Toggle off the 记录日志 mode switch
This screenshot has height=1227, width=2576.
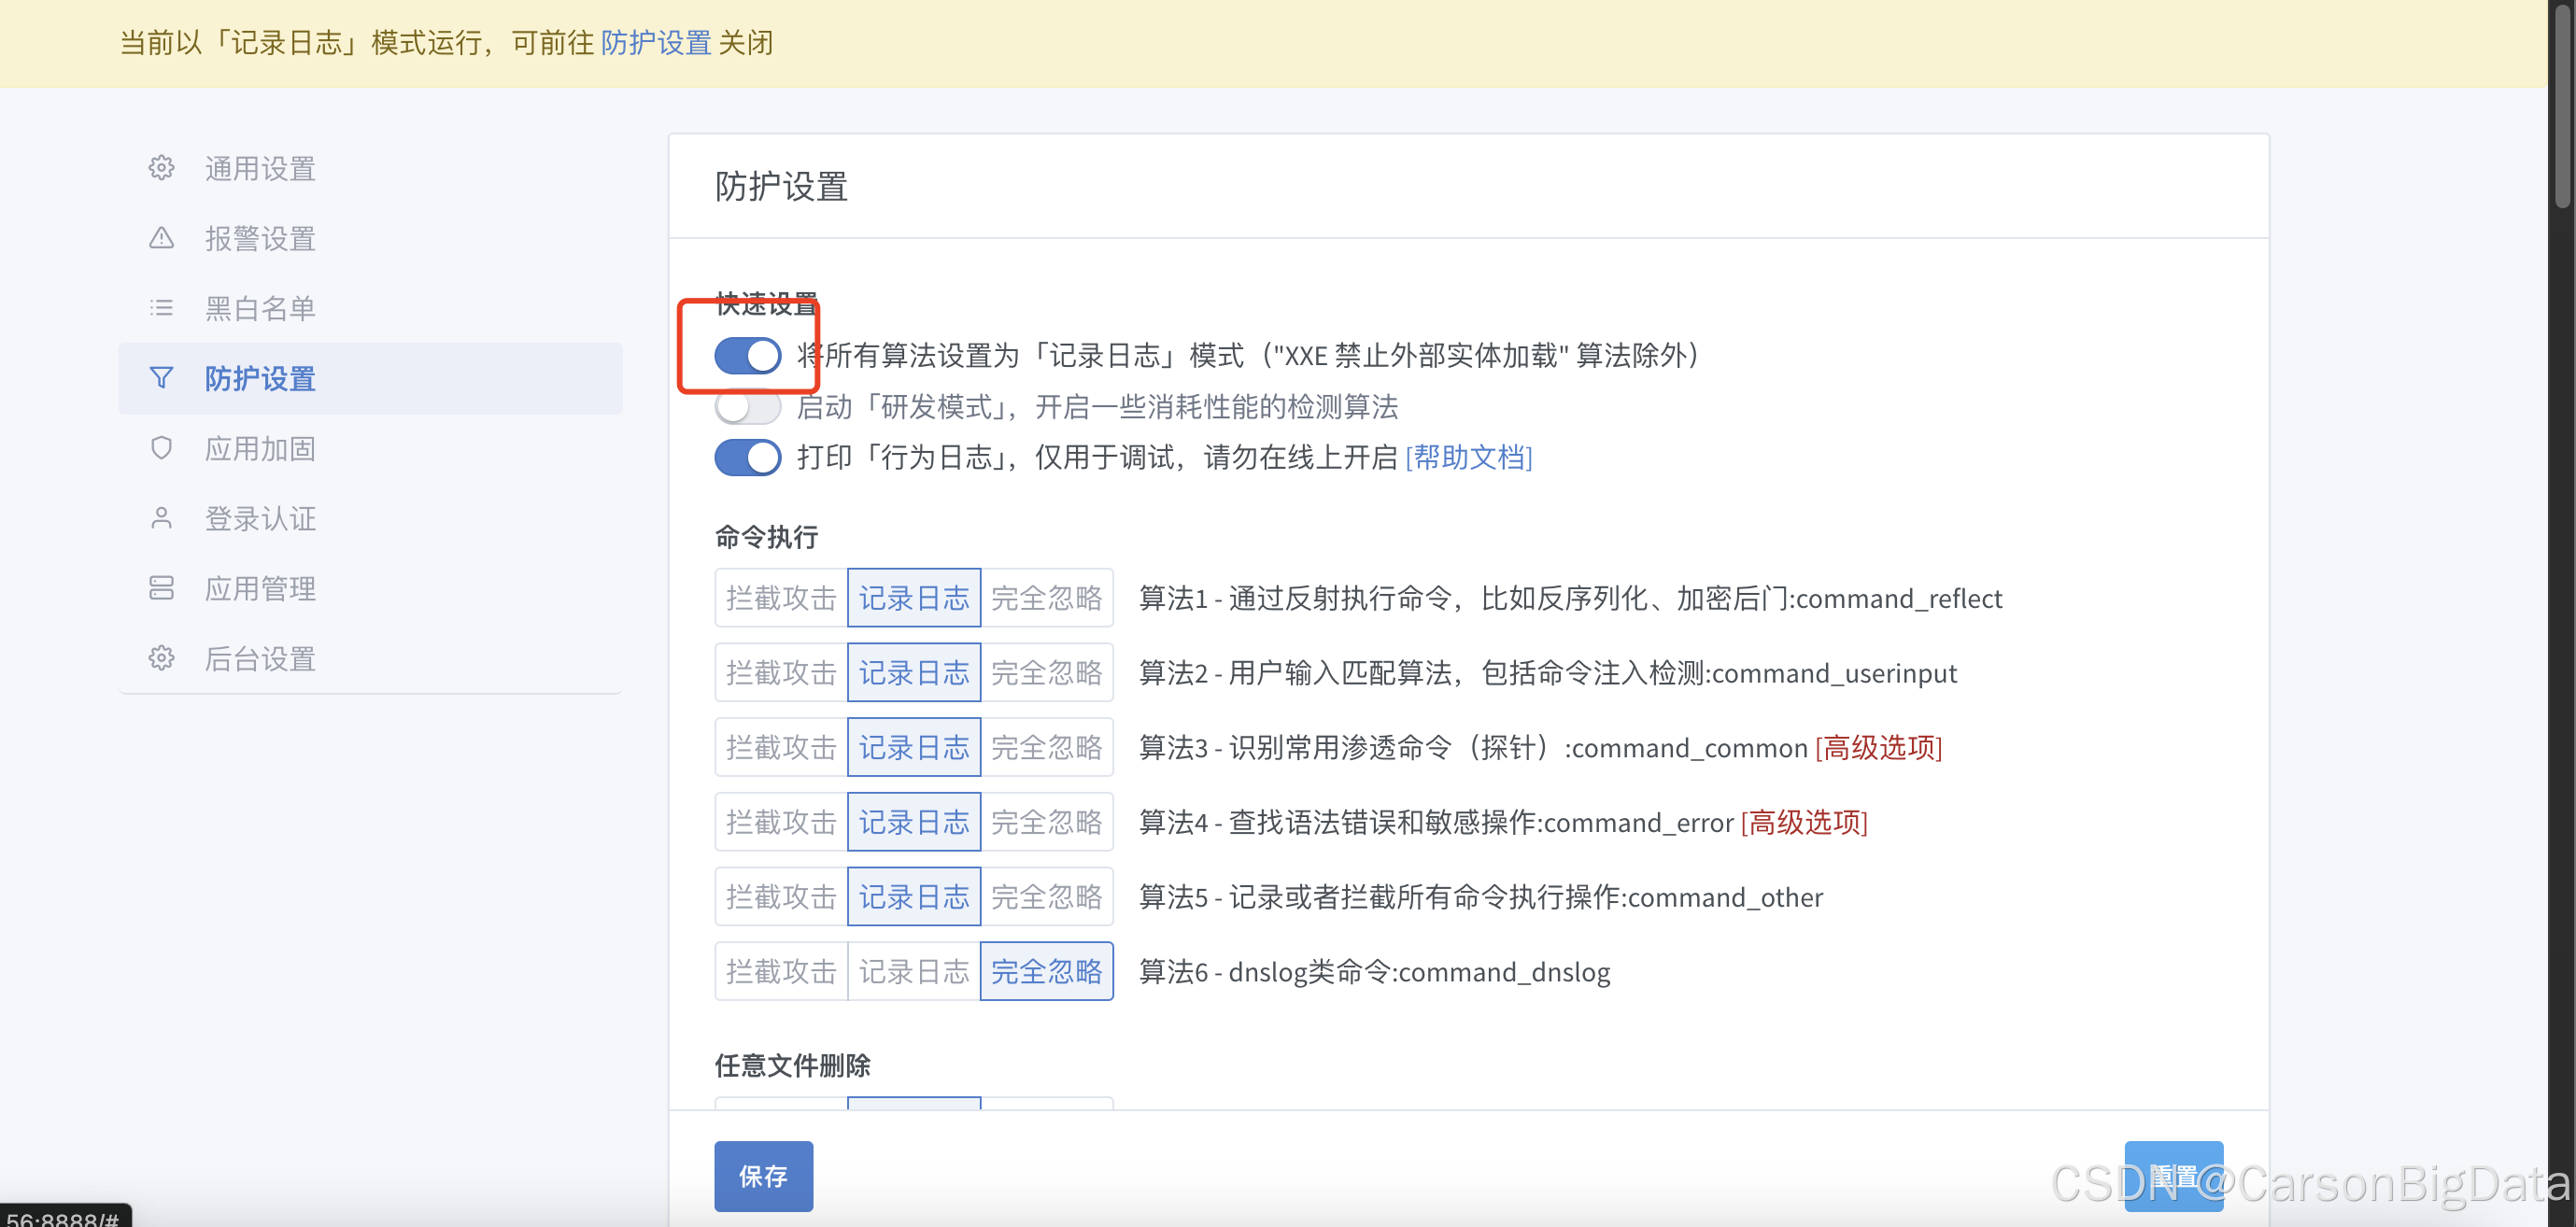pyautogui.click(x=747, y=355)
